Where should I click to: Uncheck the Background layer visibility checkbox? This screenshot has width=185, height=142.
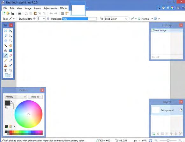coord(181,110)
